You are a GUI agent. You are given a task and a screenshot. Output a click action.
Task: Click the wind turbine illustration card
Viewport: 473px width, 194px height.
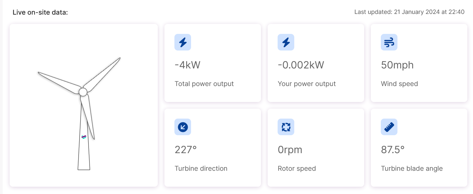click(x=84, y=105)
